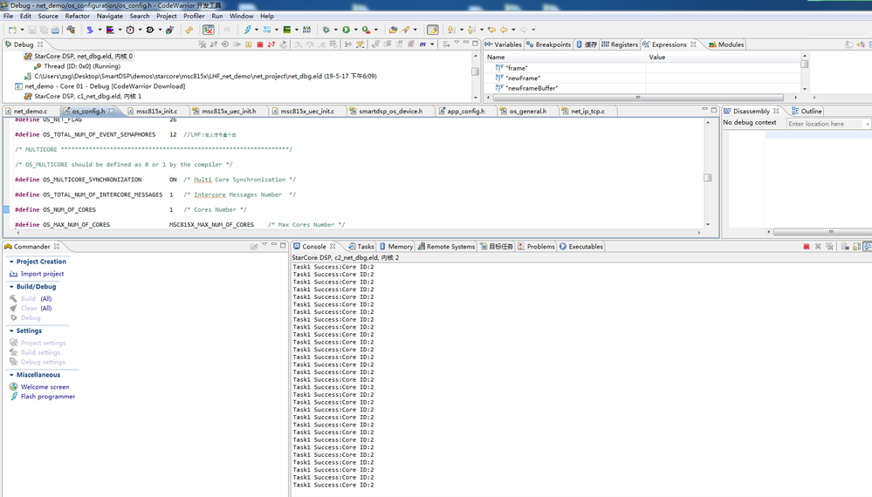Switch to the Executables tab
Image resolution: width=872 pixels, height=497 pixels.
pos(581,247)
